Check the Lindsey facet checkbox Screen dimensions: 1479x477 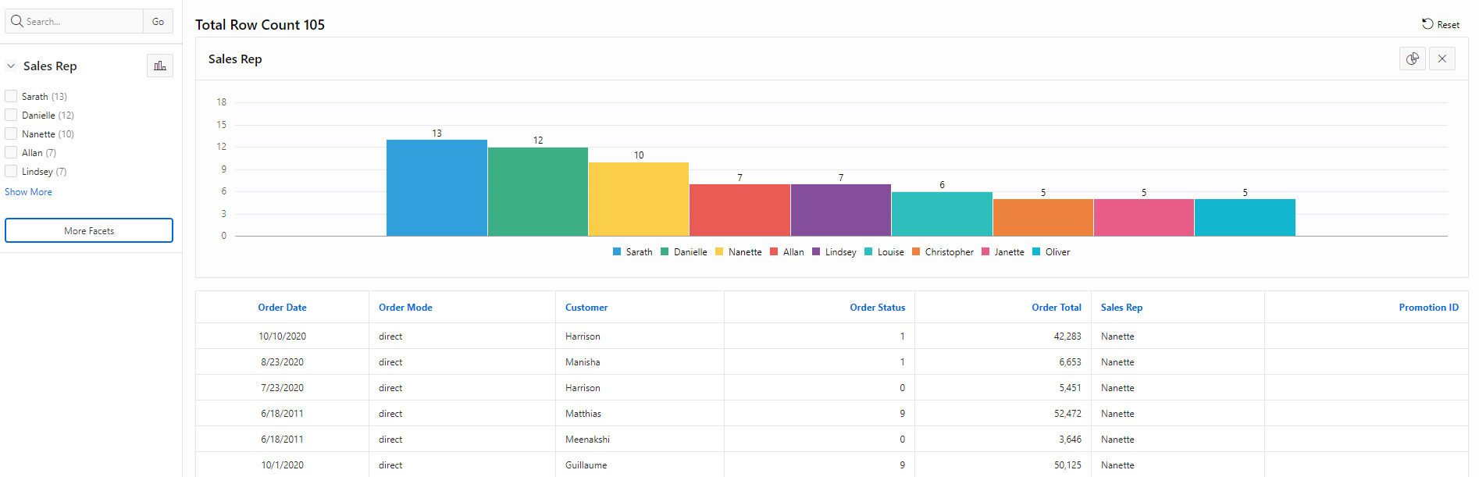tap(11, 171)
